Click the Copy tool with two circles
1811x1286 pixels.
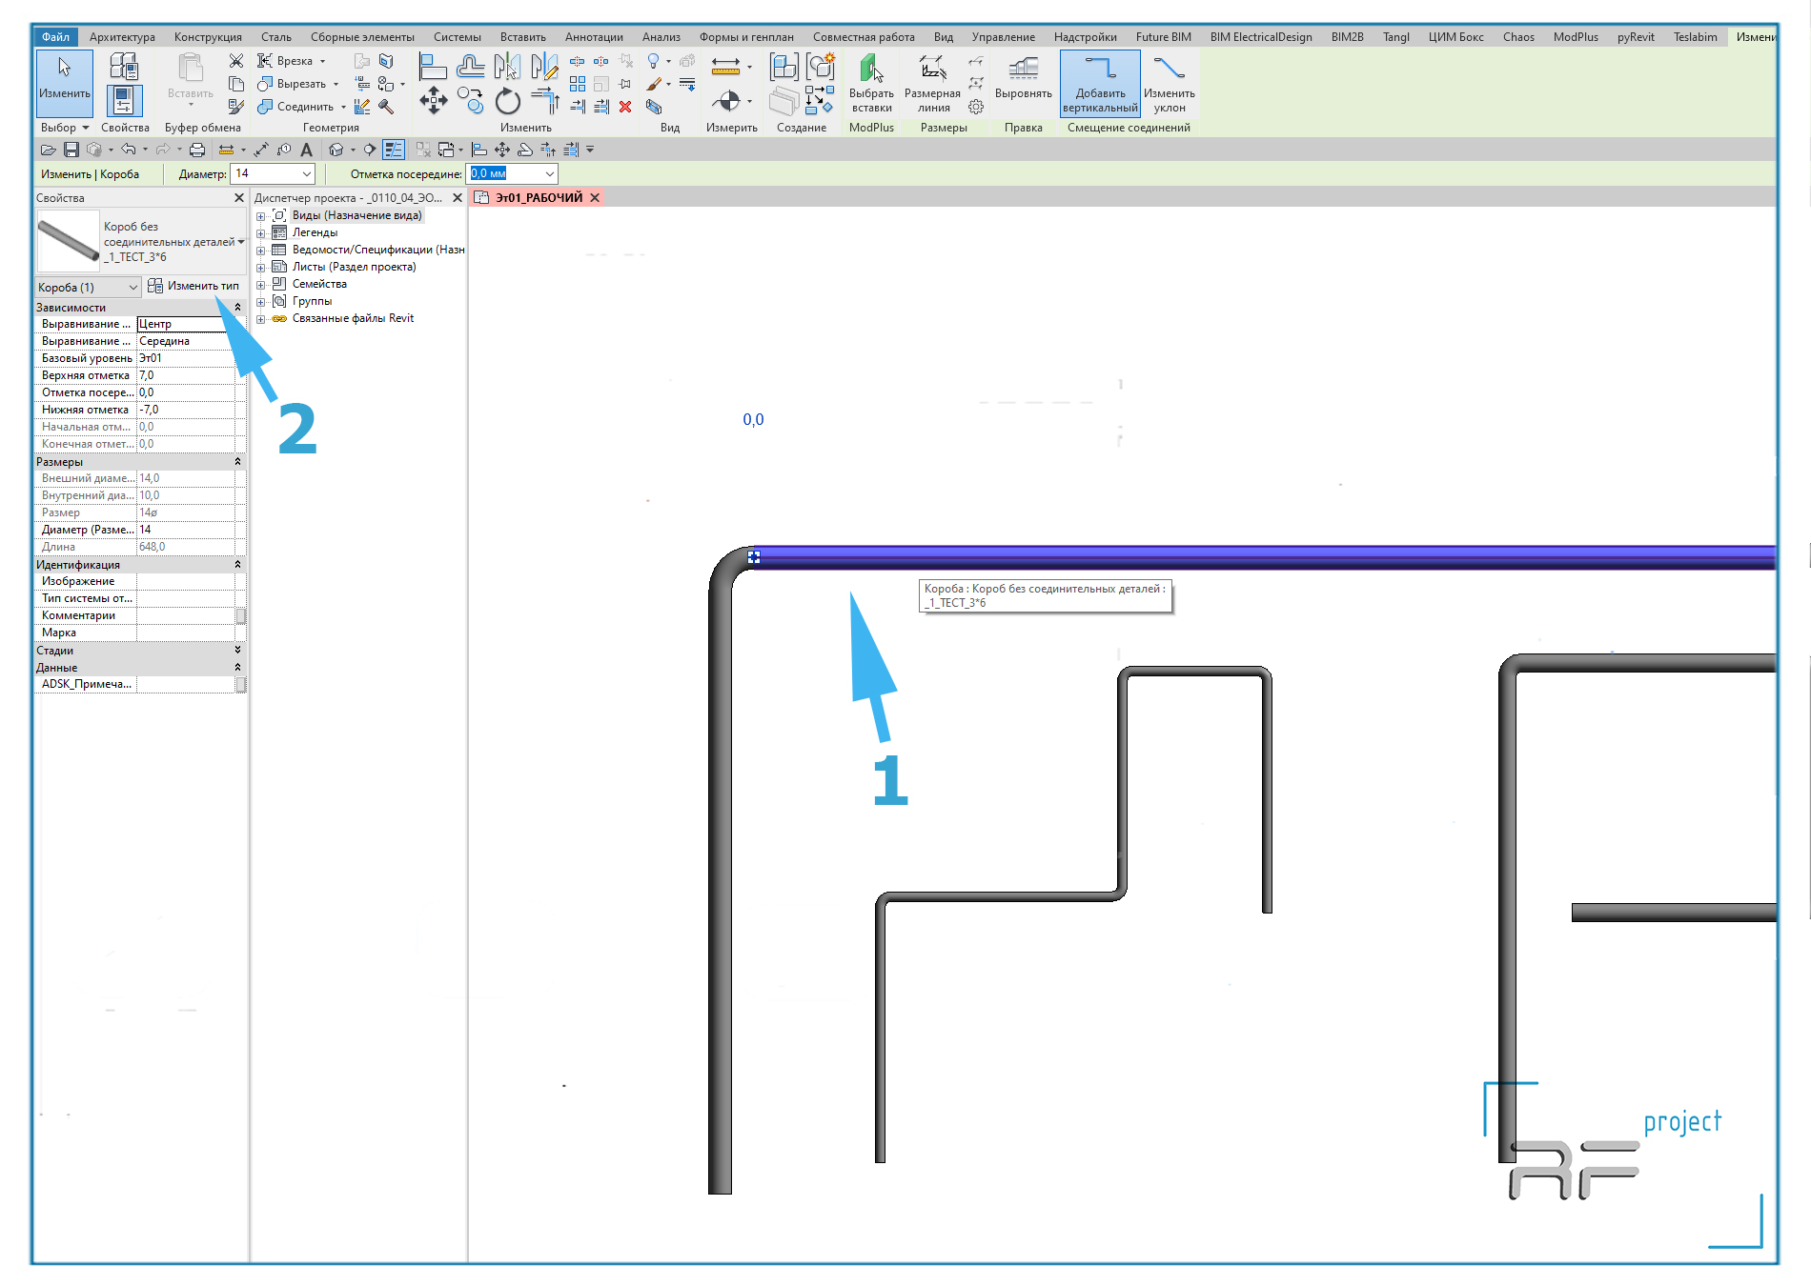click(470, 101)
